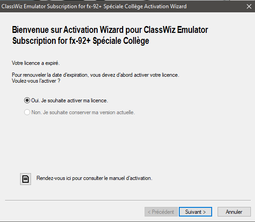Click the 'Pour renouveler la date d'expiration' paragraph

pyautogui.click(x=95, y=75)
